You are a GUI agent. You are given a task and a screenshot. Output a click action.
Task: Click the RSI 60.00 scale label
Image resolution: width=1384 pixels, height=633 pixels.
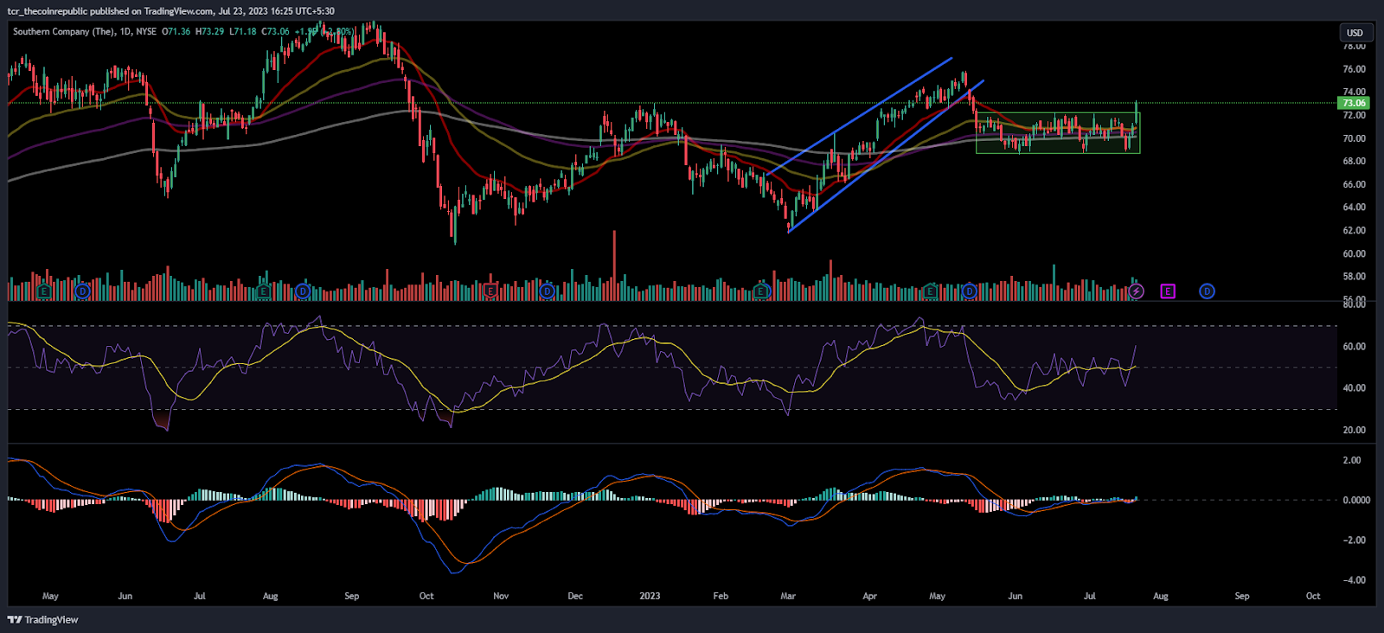pos(1354,347)
